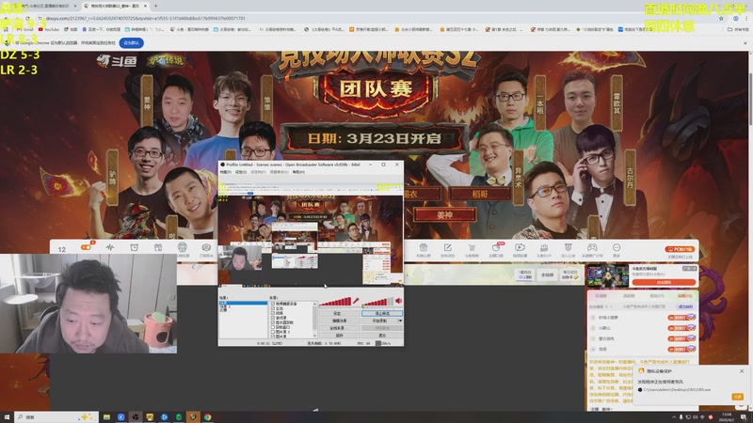The width and height of the screenshot is (753, 423).
Task: Click the alarm clock icon in left toolbar
Action: (x=134, y=247)
